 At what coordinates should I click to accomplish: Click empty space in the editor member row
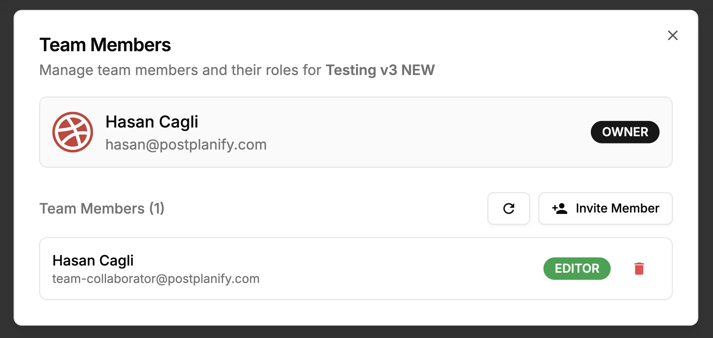pyautogui.click(x=387, y=269)
